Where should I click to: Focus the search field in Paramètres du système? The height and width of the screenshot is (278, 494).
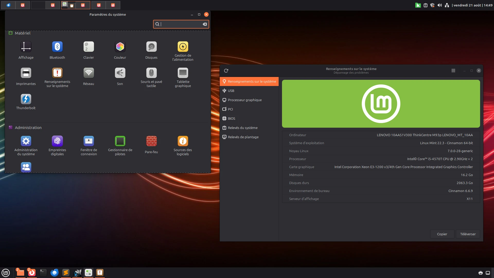click(x=181, y=24)
